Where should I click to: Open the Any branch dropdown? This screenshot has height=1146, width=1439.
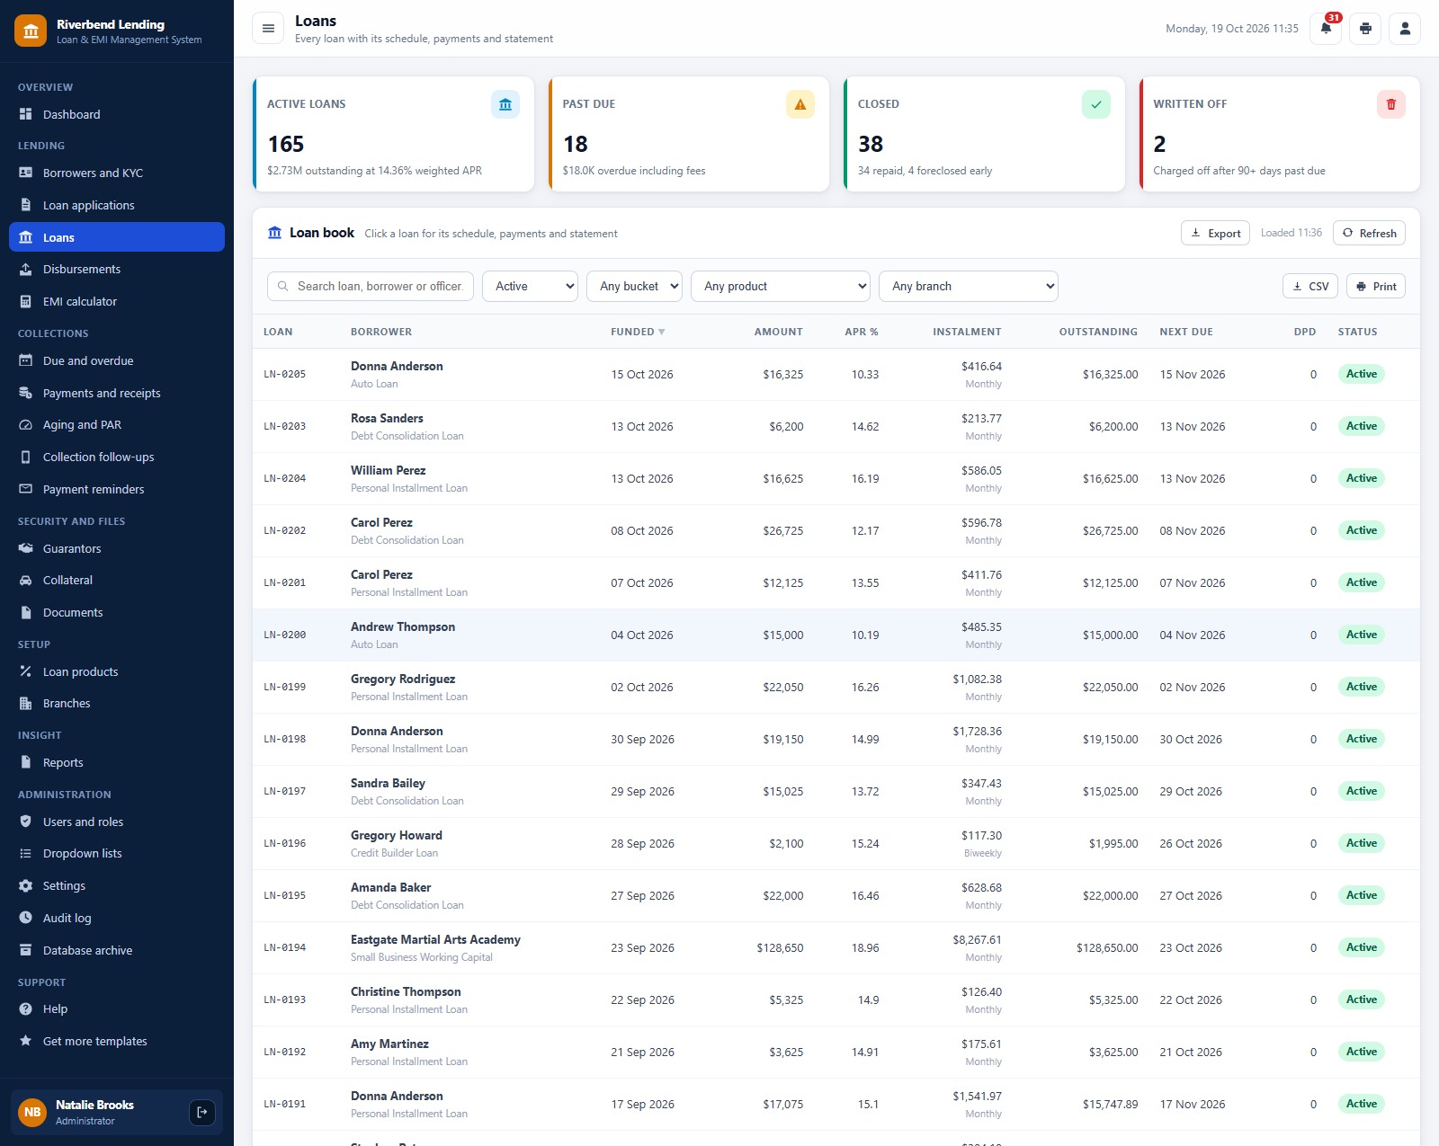(x=969, y=286)
